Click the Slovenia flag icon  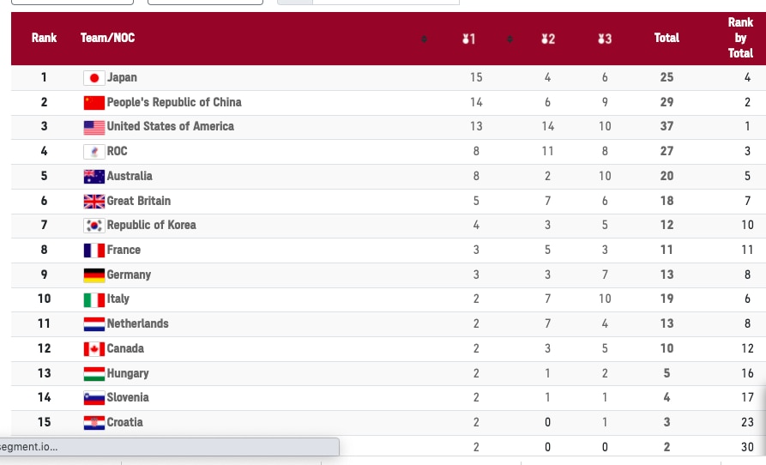click(x=94, y=398)
